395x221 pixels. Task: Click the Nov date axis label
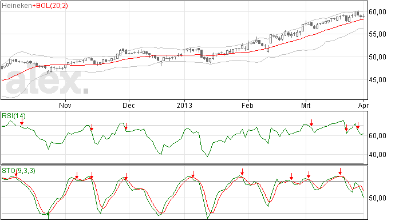pyautogui.click(x=65, y=105)
